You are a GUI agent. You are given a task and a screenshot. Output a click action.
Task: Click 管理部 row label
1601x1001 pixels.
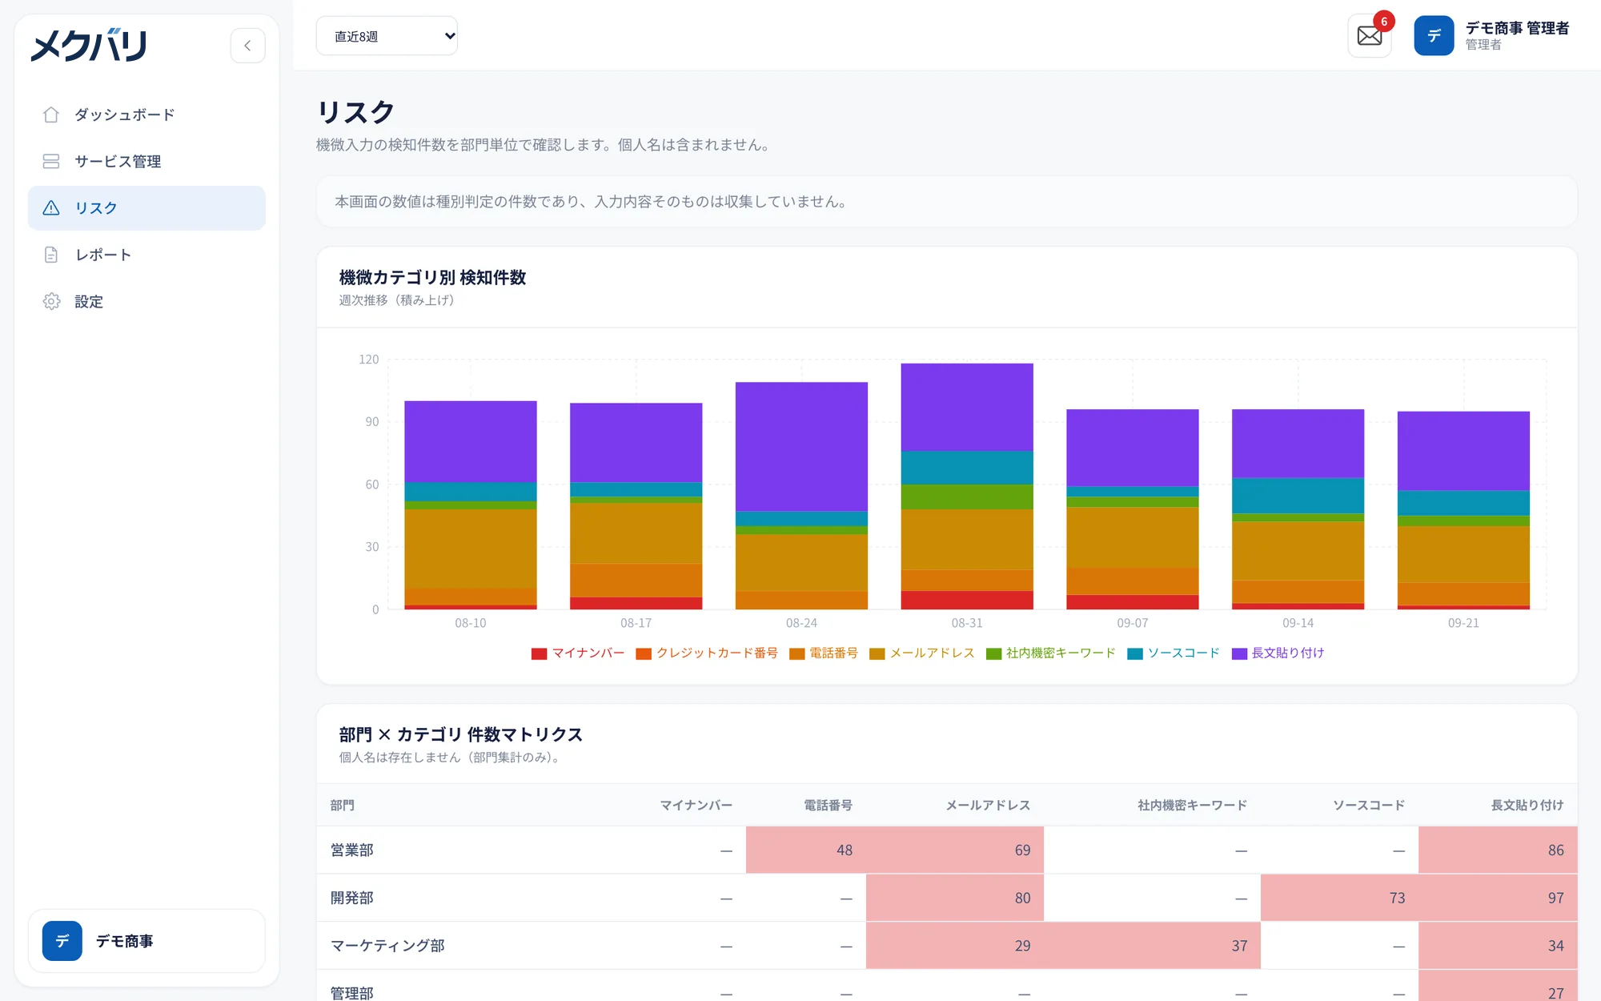(352, 993)
